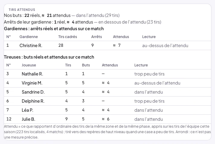Click the Joueuse column header

pyautogui.click(x=29, y=65)
